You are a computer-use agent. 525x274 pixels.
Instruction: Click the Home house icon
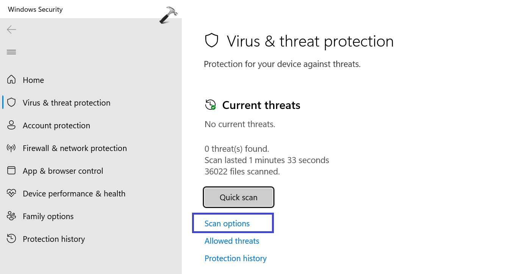11,80
